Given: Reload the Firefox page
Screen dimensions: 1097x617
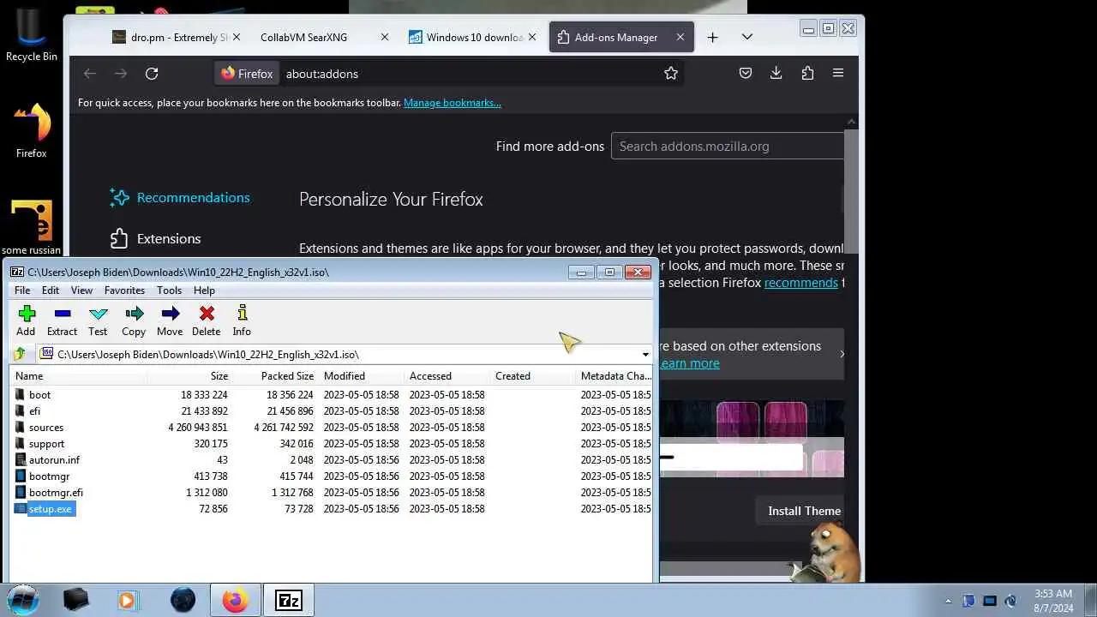Looking at the screenshot, I should 152,74.
